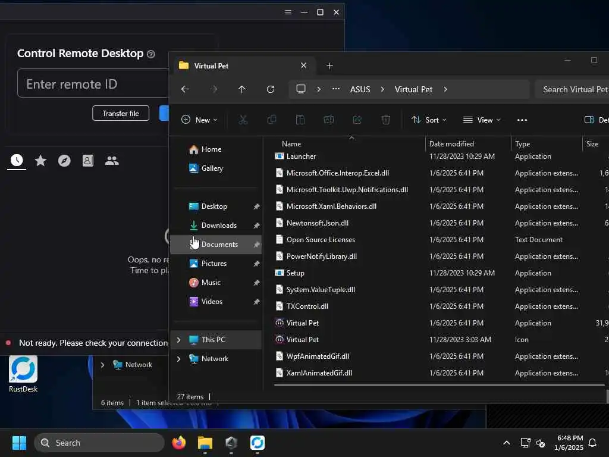609x457 pixels.
Task: Open pinned Documents folder
Action: [x=215, y=245]
